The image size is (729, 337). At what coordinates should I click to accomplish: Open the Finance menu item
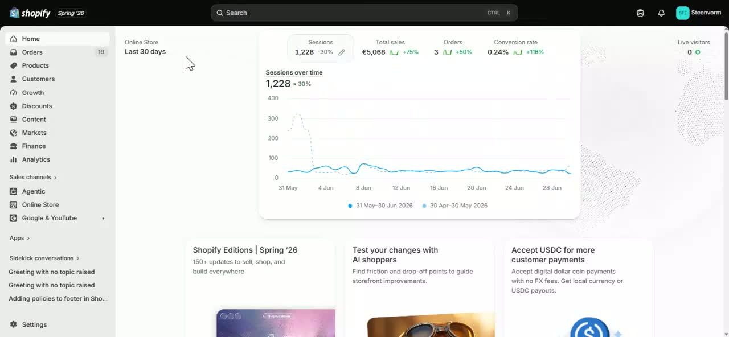(x=58, y=146)
